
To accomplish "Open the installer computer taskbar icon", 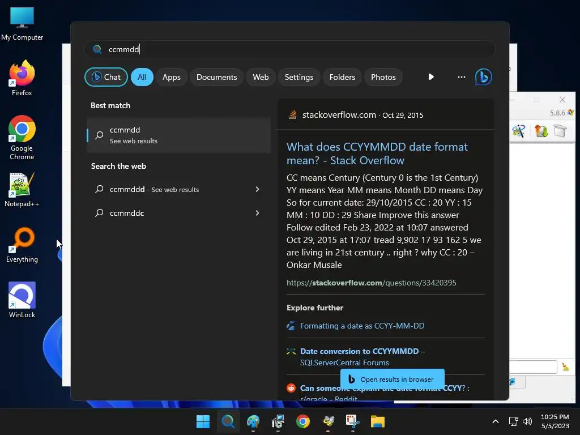I will [278, 421].
